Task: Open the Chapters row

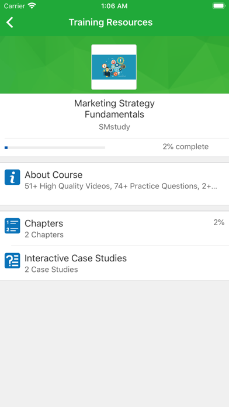Action: (114, 229)
